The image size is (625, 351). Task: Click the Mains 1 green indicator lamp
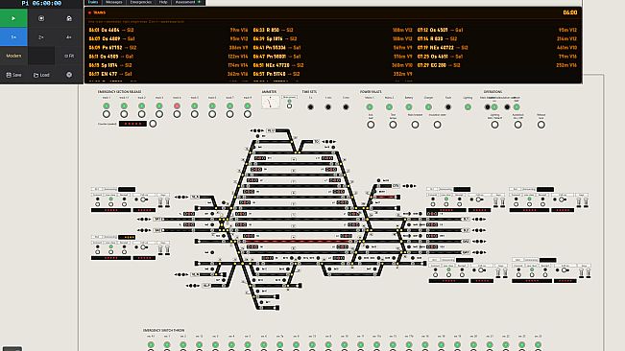point(370,107)
